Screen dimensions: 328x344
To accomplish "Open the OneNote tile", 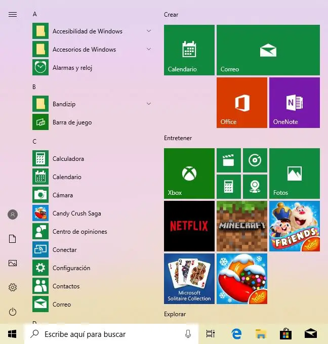I will [x=295, y=103].
